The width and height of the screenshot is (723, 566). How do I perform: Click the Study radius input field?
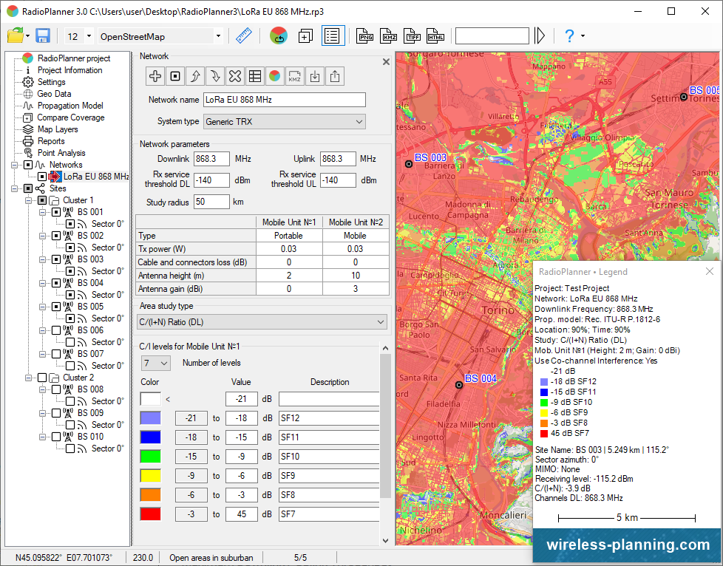(211, 202)
